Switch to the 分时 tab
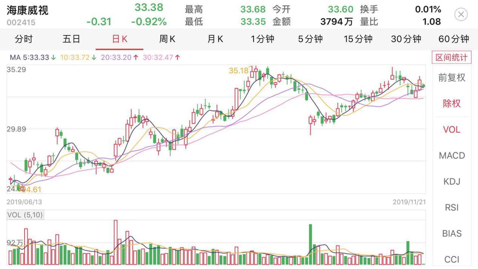Image resolution: width=478 pixels, height=269 pixels. coord(24,39)
